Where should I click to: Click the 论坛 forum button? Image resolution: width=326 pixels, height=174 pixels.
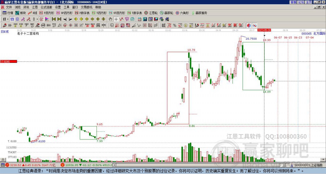click(301, 2)
